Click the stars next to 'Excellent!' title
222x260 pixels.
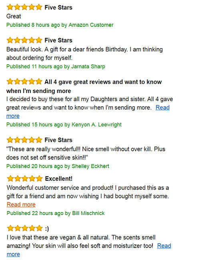click(x=25, y=179)
